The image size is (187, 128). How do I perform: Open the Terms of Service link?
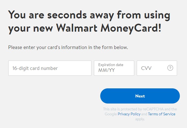pos(162,114)
